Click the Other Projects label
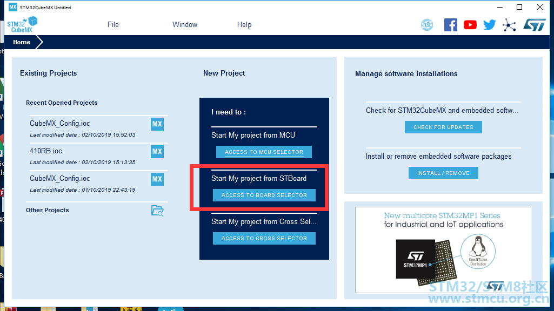This screenshot has width=554, height=311. tap(48, 210)
